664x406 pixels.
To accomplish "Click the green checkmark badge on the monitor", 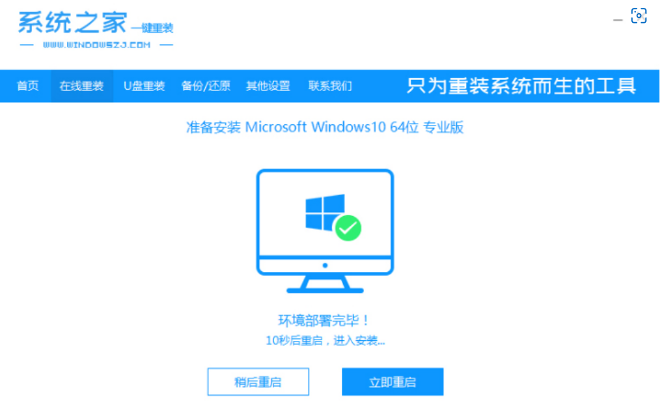I will [348, 228].
